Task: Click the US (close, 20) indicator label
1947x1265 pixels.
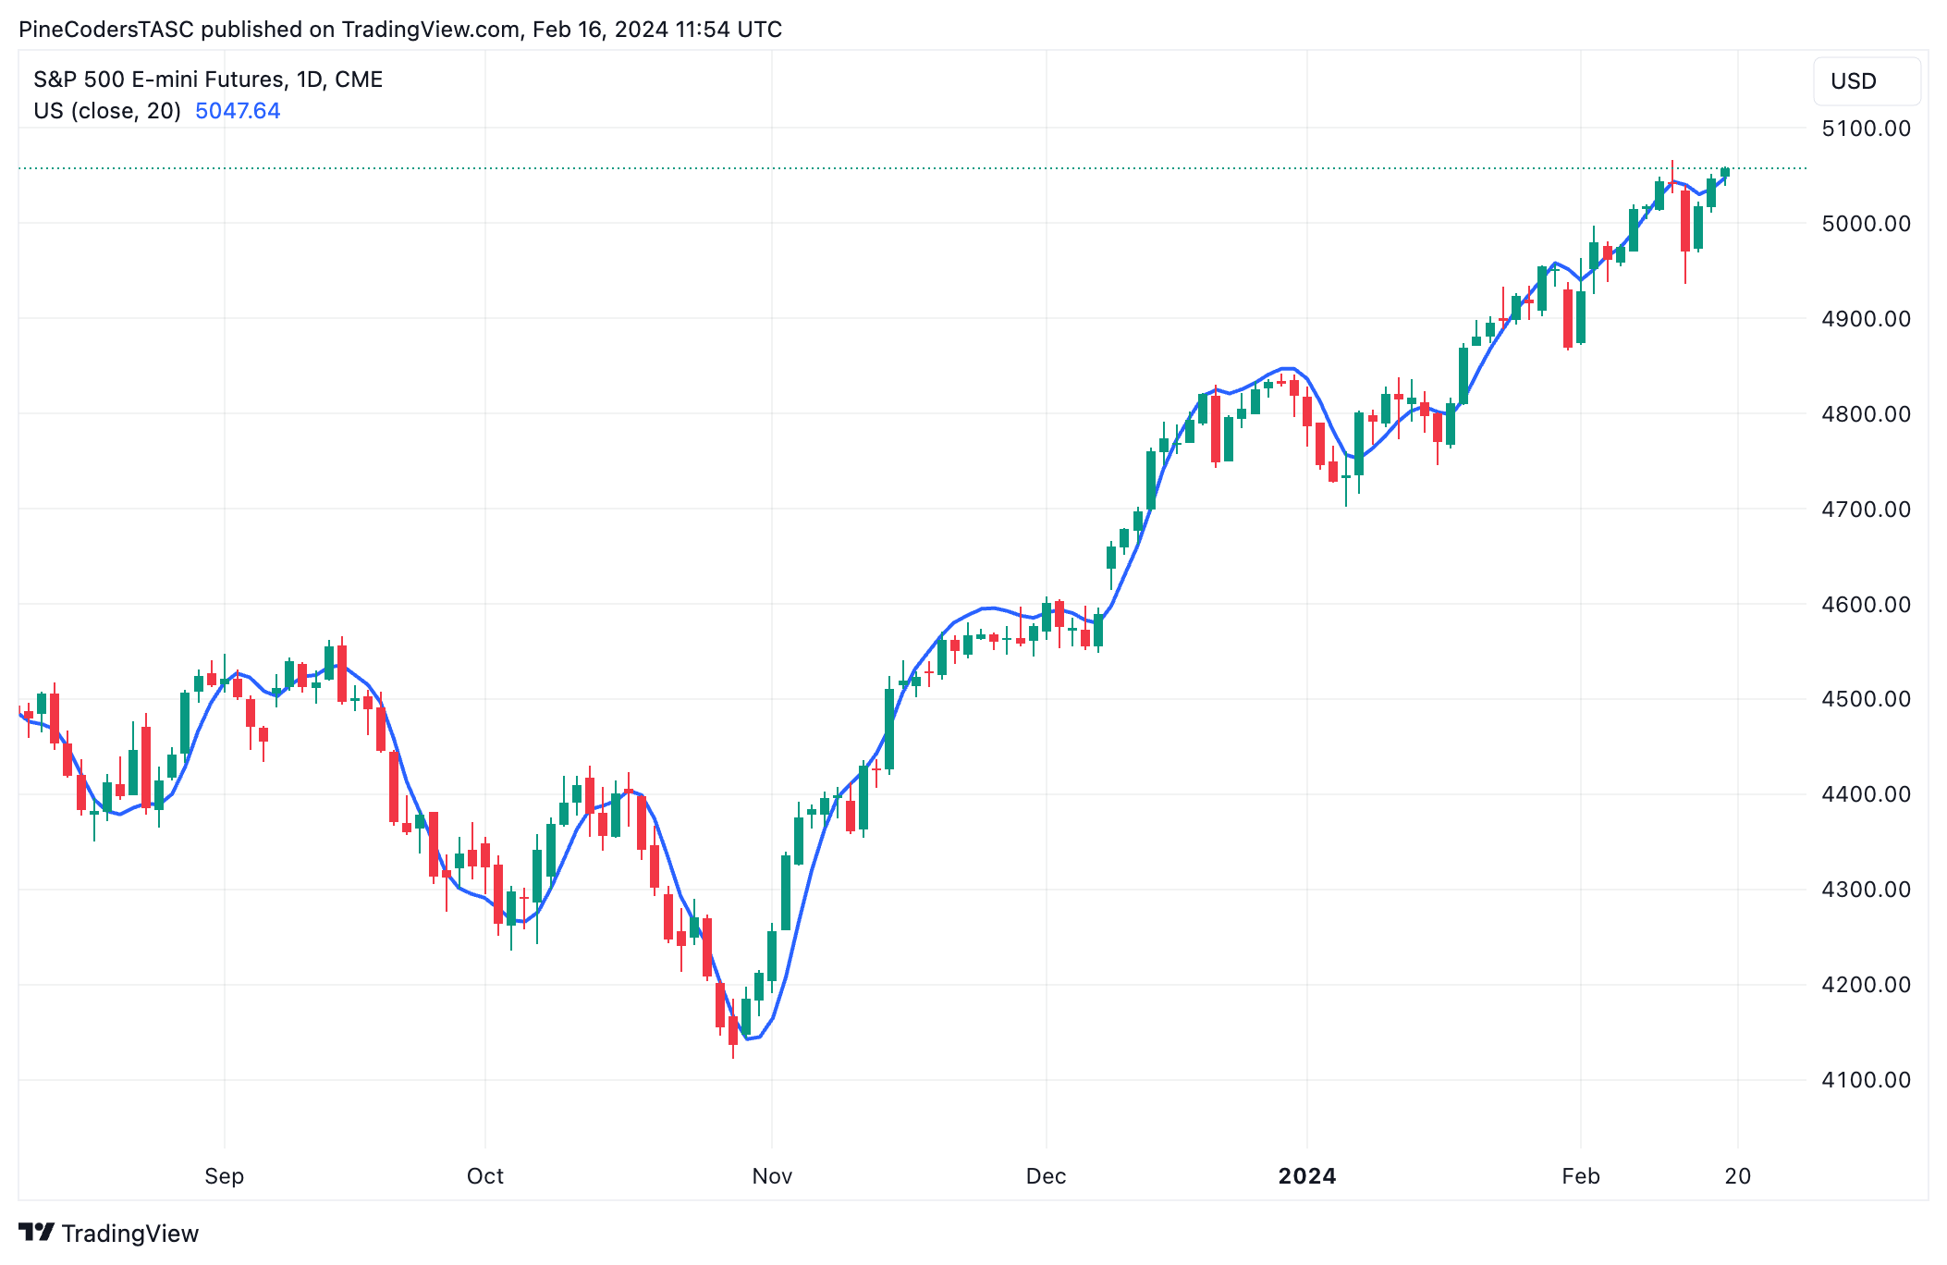Action: click(107, 111)
